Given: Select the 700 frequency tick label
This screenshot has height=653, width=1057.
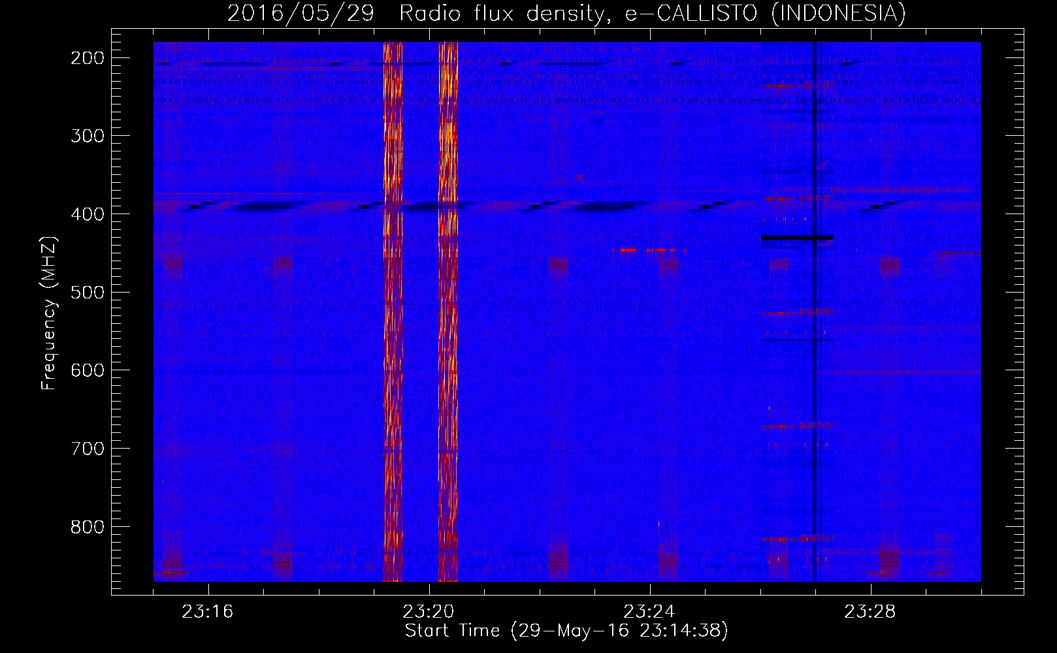Looking at the screenshot, I should tap(88, 449).
